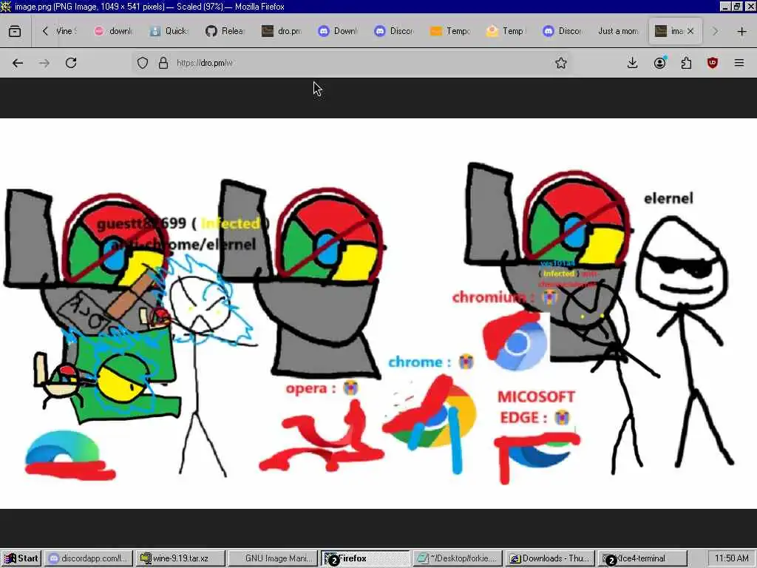Switch to the Just a mom tab

(617, 31)
